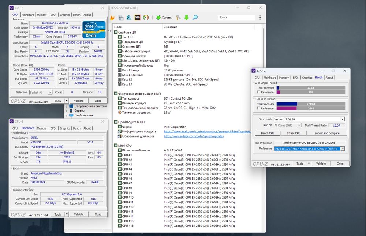Click Close in the Mainboard CPU-Z window

pos(98,214)
